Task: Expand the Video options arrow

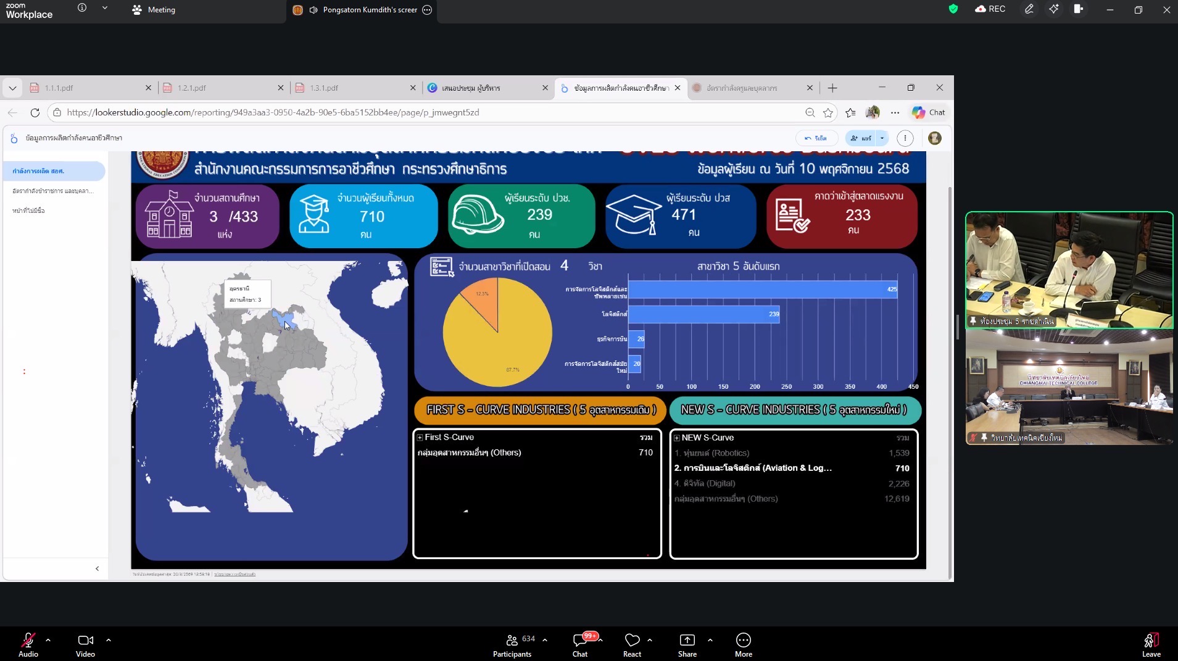Action: [x=109, y=640]
